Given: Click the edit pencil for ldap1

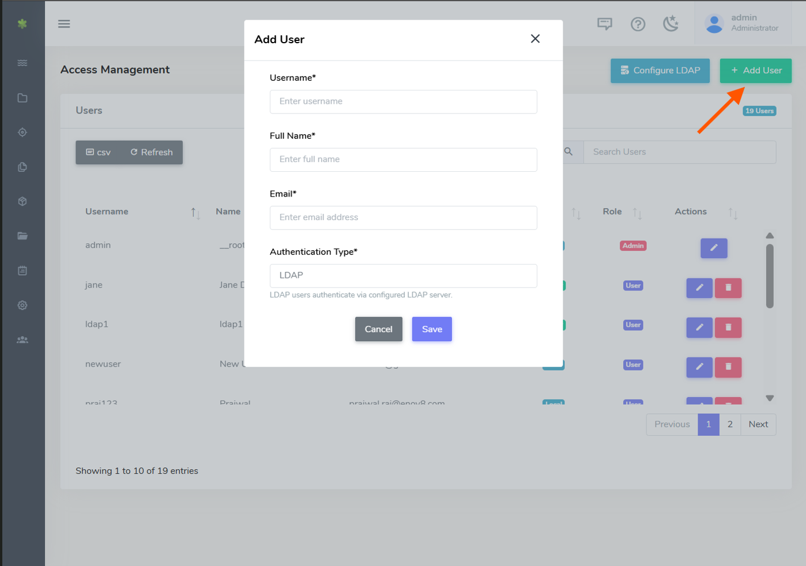Looking at the screenshot, I should pyautogui.click(x=699, y=327).
